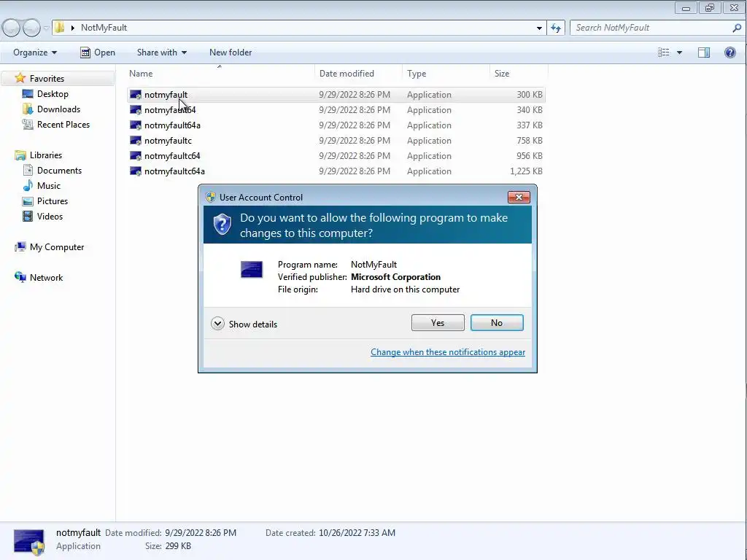Screen dimensions: 747x560
Task: Restore down the Explorer window
Action: [x=709, y=7]
